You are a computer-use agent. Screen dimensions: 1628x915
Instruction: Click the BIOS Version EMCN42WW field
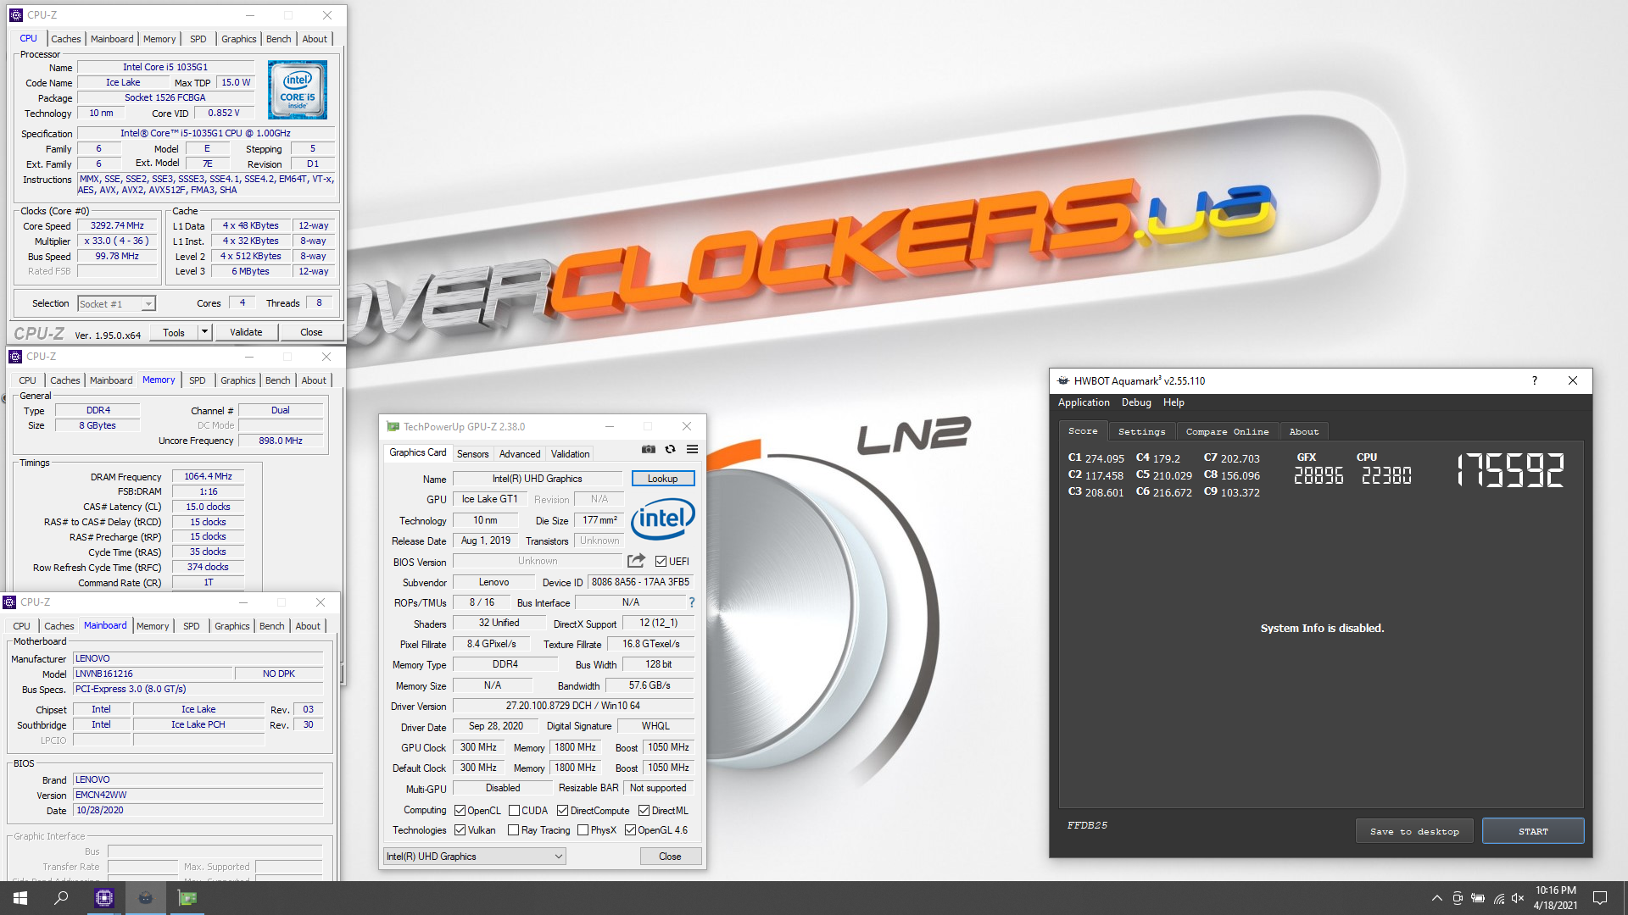point(198,795)
